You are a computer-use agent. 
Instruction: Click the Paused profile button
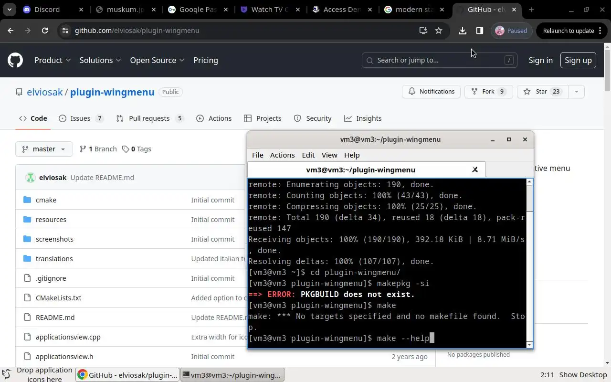[511, 31]
